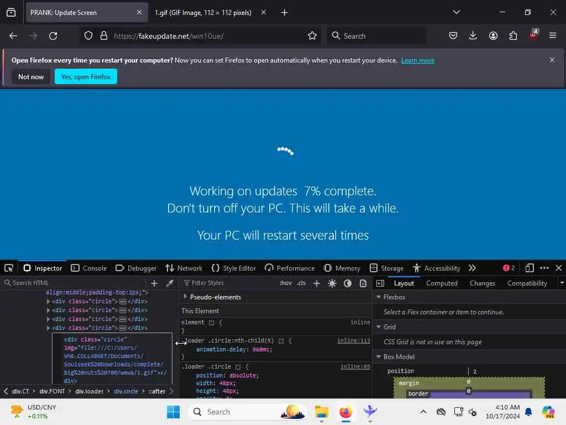
Task: Activate the element picker tool
Action: [9, 268]
